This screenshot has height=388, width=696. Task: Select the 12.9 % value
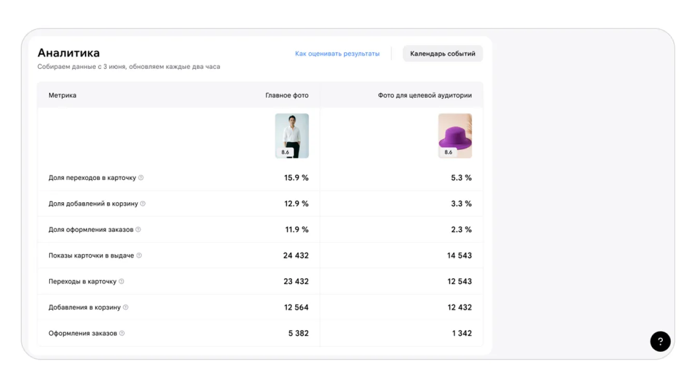(296, 203)
